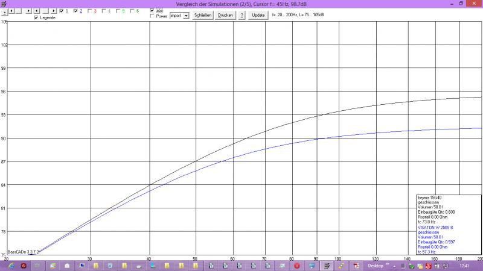483x271 pixels.
Task: Click right arrow of second scroll control
Action: (54, 11)
